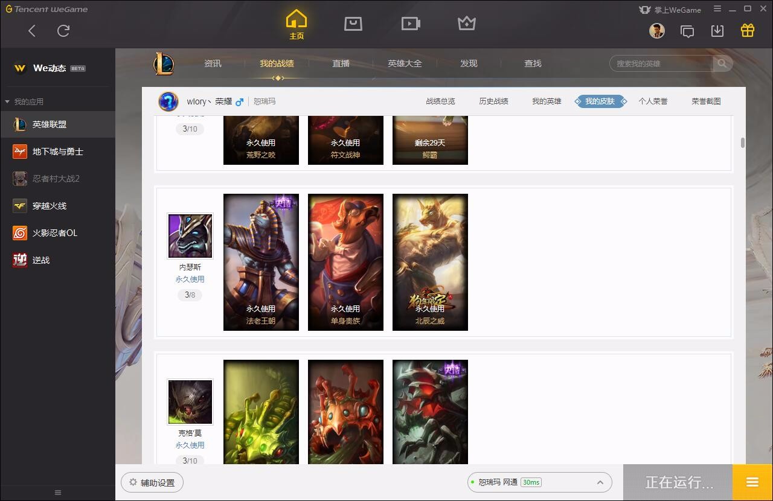This screenshot has height=501, width=773.
Task: Click the 内瑟斯 champion portrait
Action: 190,236
